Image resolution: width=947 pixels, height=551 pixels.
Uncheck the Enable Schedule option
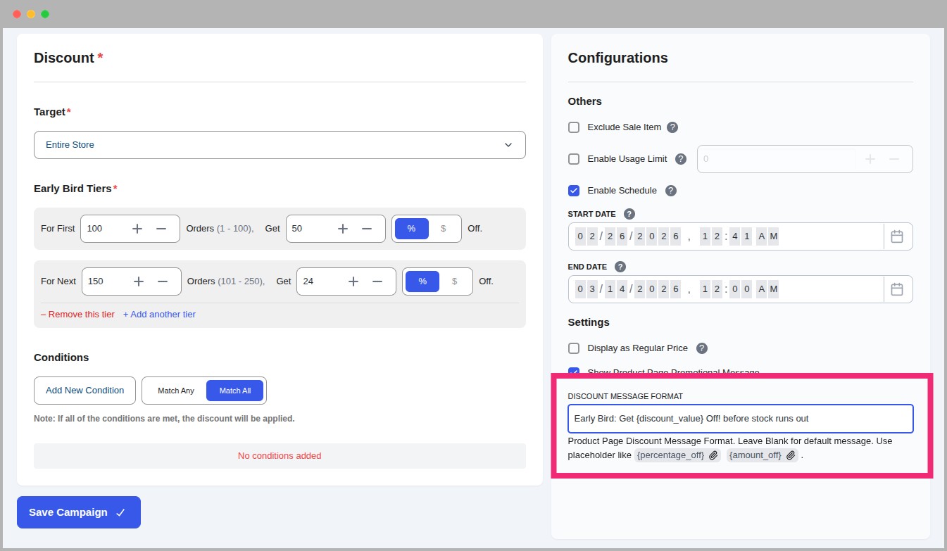pos(574,190)
